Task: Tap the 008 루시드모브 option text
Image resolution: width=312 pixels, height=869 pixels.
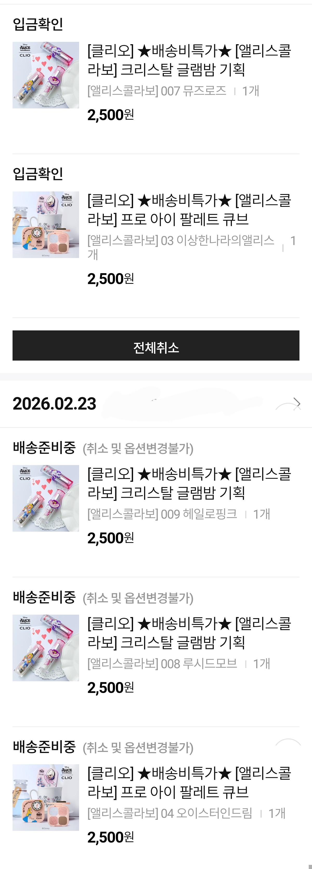Action: pyautogui.click(x=162, y=664)
